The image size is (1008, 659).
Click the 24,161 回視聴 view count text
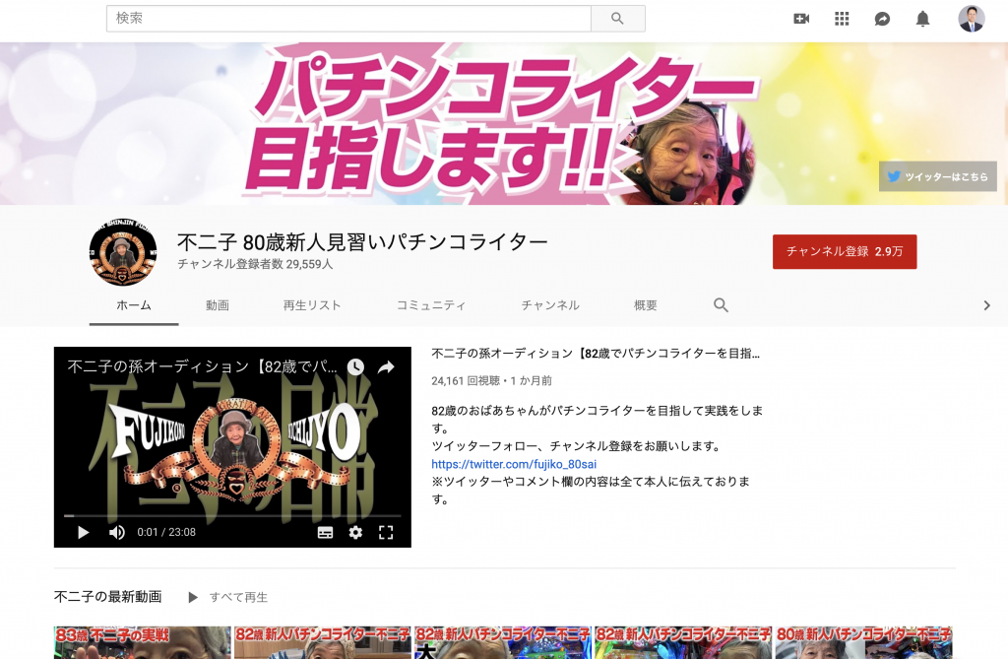(466, 381)
